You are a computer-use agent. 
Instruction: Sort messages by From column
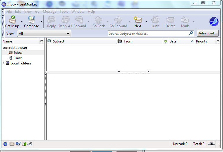(x=143, y=41)
